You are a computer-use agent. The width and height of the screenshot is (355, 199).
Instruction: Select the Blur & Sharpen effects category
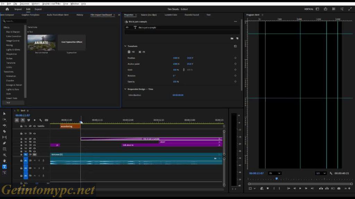click(x=13, y=32)
